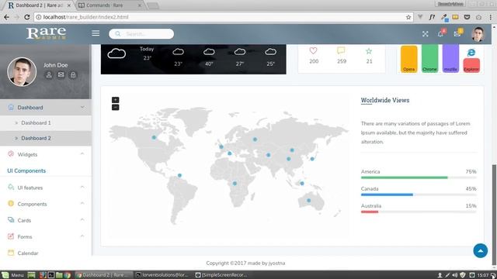
Task: Open the browser three-dot menu
Action: point(490,17)
